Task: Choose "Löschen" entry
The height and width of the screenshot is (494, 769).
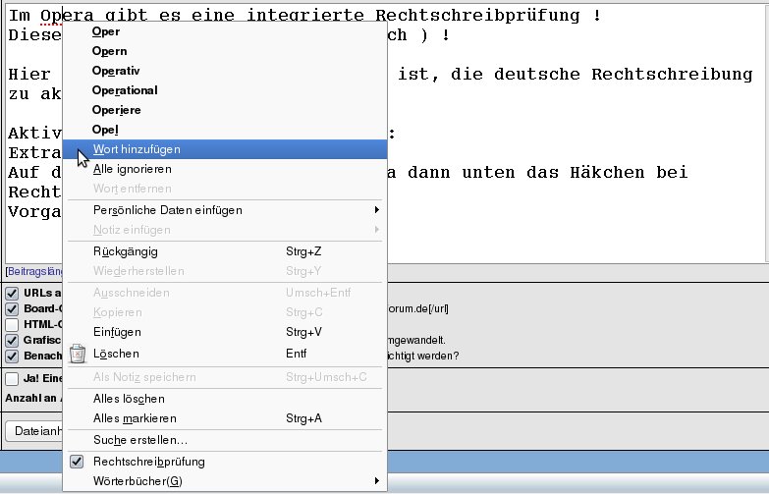Action: [x=225, y=354]
